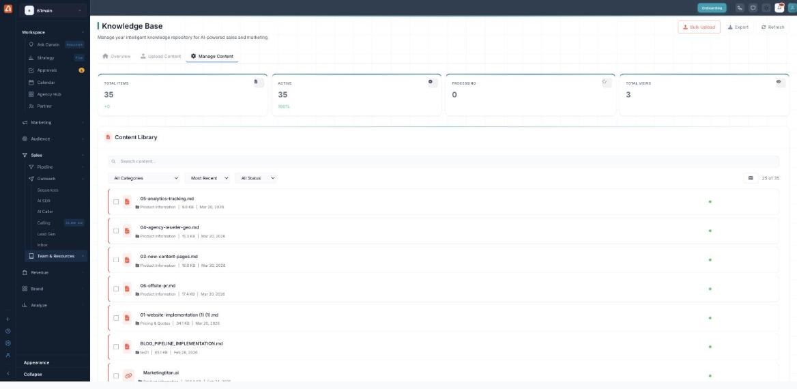Open Inbox in the Outreach menu

(42, 245)
